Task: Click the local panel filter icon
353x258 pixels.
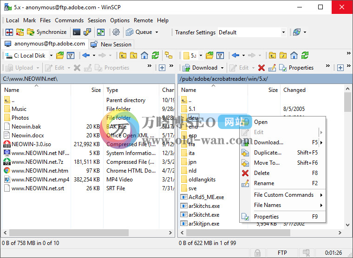Action: pos(71,55)
